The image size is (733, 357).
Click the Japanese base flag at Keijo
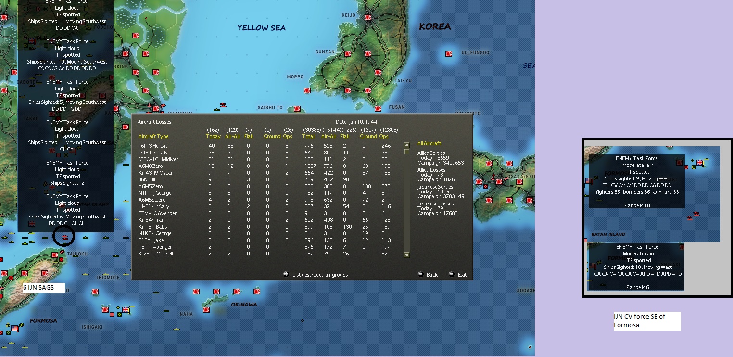(x=368, y=17)
